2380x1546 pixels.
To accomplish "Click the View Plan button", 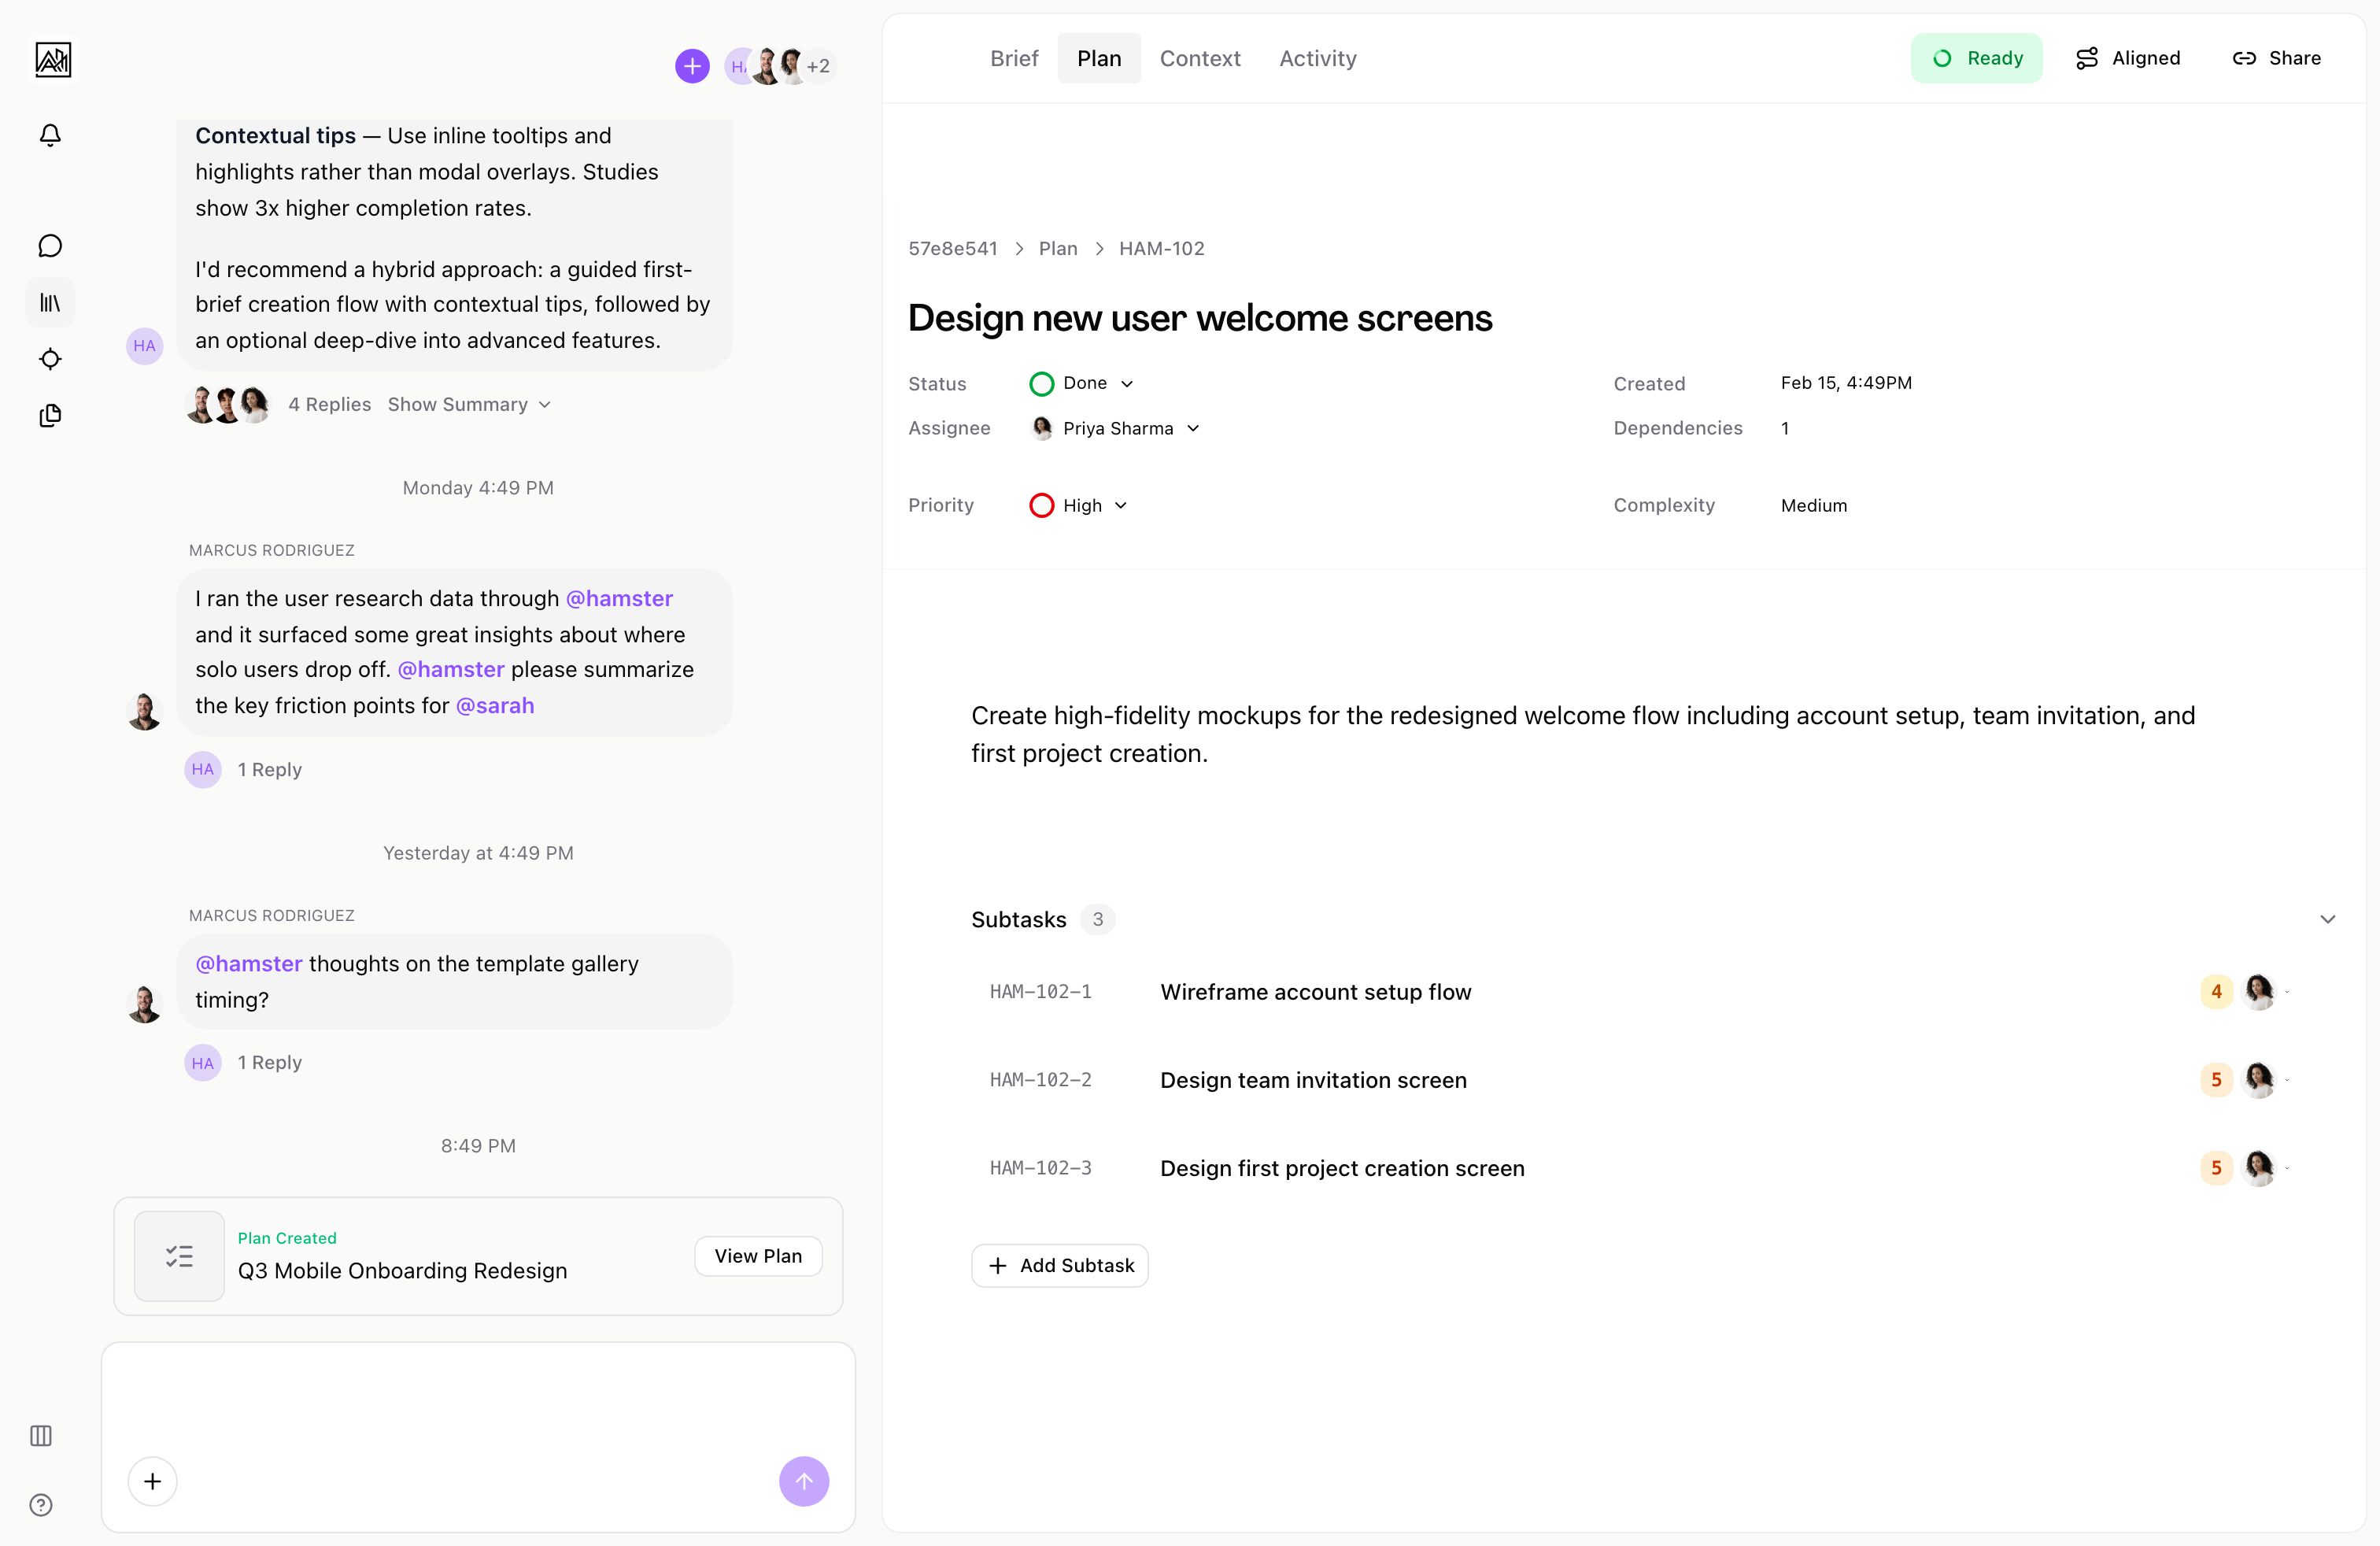I will pos(757,1256).
